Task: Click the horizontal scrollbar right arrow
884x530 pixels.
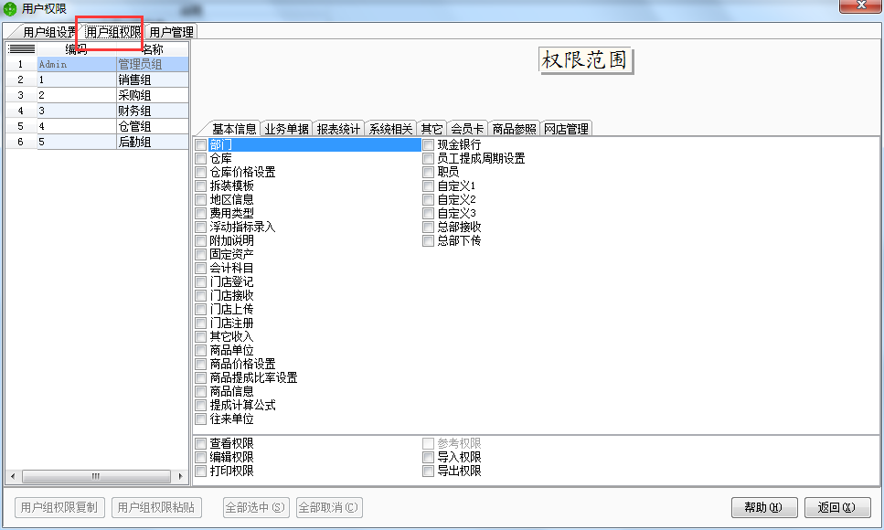Action: (x=181, y=476)
